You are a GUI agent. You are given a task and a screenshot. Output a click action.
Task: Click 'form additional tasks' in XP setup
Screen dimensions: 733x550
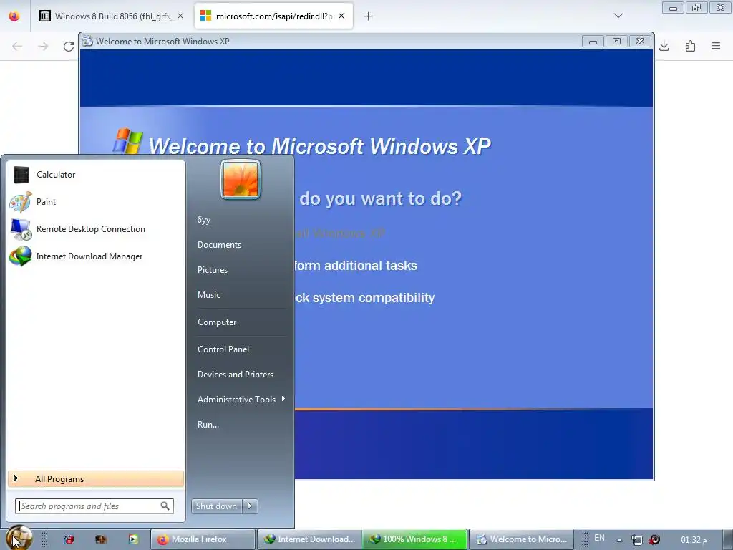pos(356,266)
